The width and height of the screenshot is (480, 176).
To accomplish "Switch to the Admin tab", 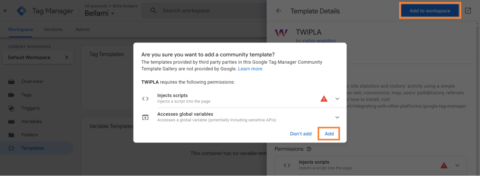I will tap(82, 29).
